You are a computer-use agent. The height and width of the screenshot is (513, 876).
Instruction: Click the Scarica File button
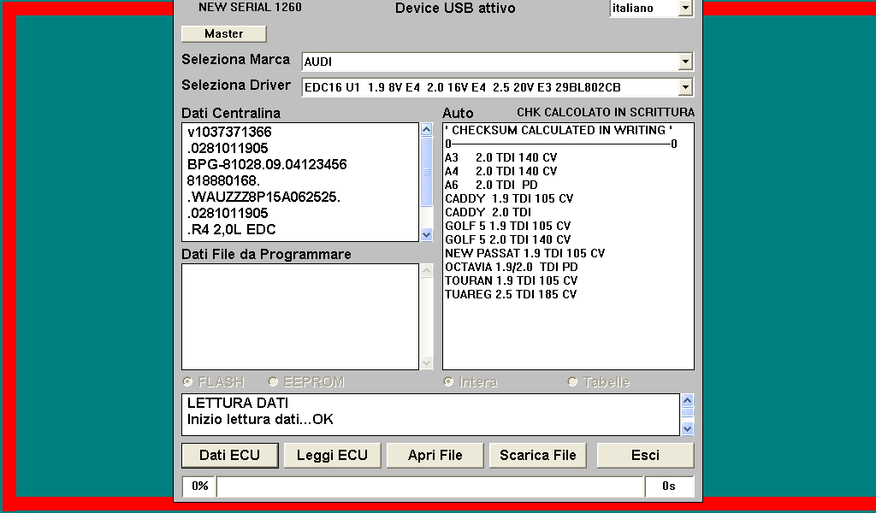click(538, 455)
